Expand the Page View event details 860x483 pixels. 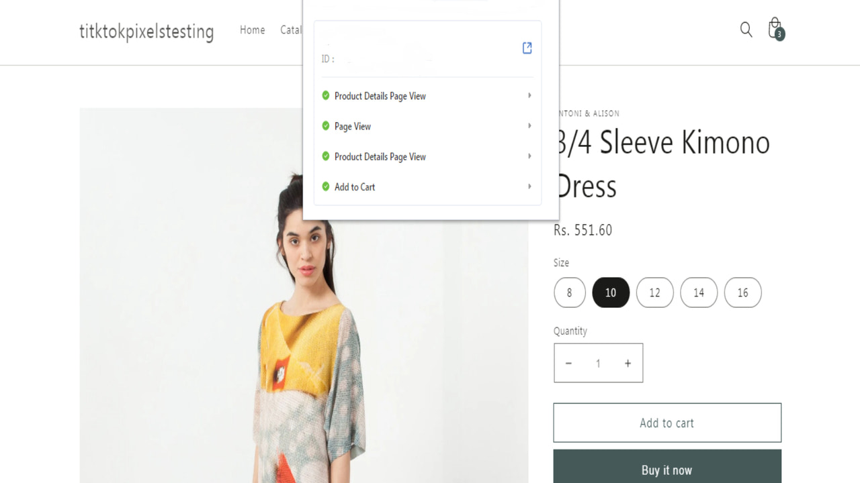(x=529, y=126)
